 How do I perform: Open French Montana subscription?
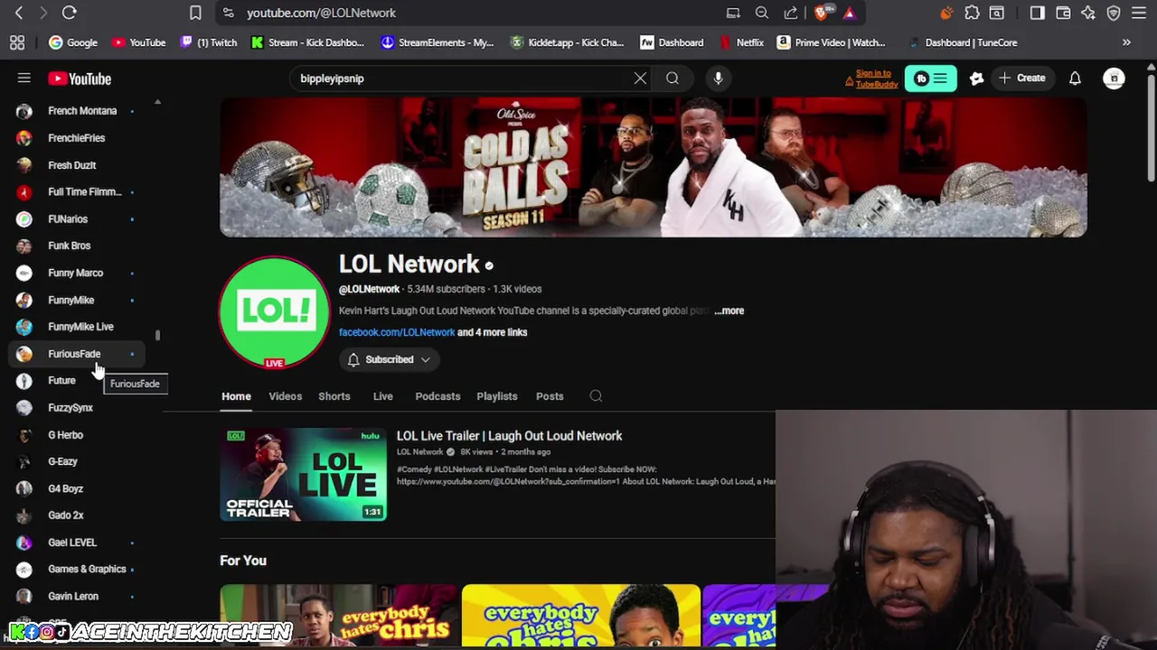tap(82, 111)
